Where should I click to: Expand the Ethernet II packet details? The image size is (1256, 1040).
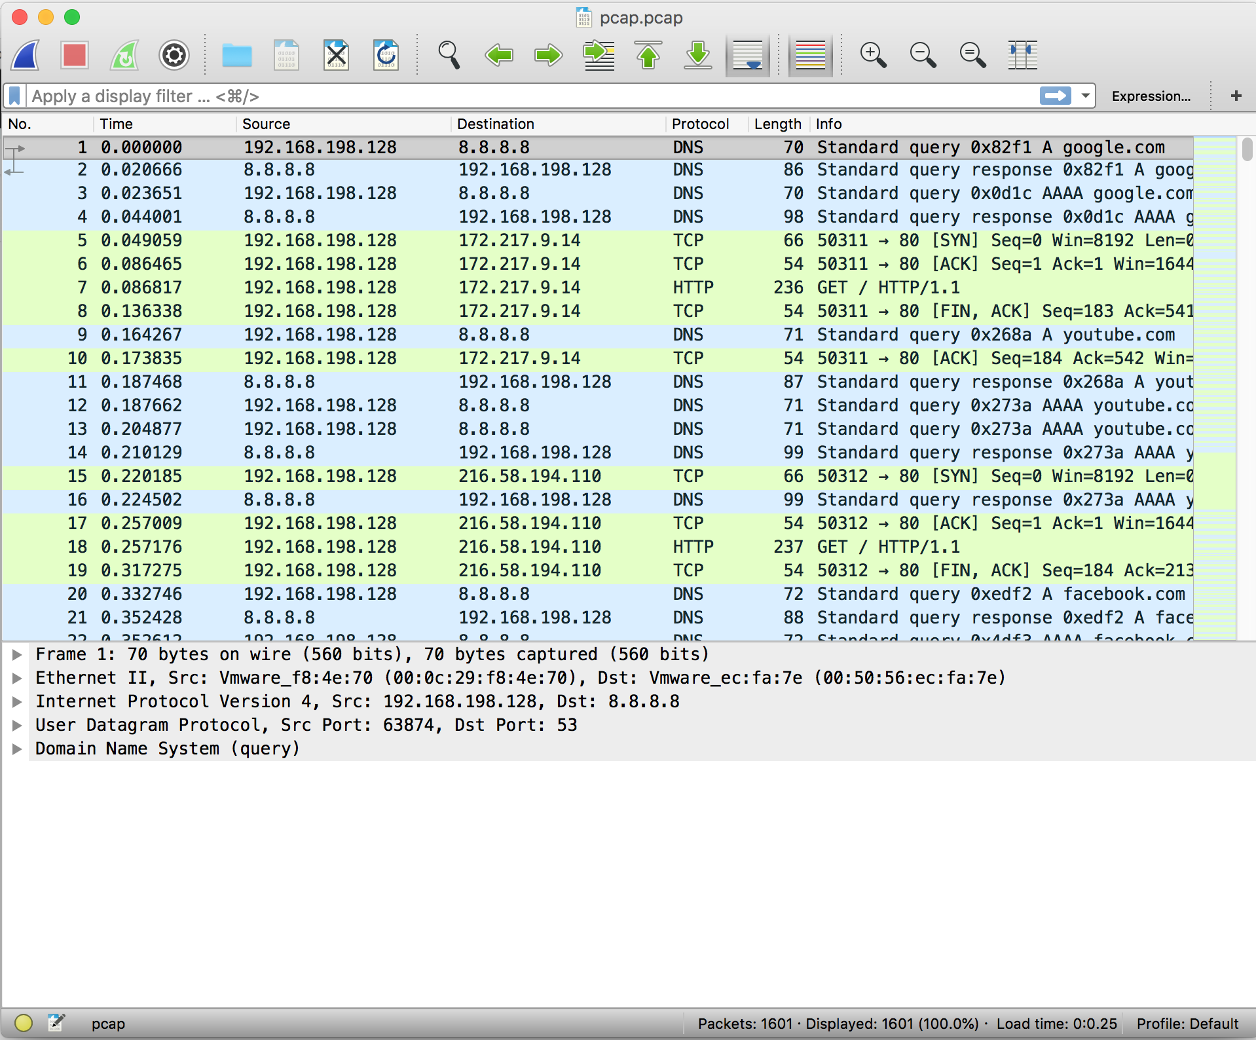(x=16, y=678)
